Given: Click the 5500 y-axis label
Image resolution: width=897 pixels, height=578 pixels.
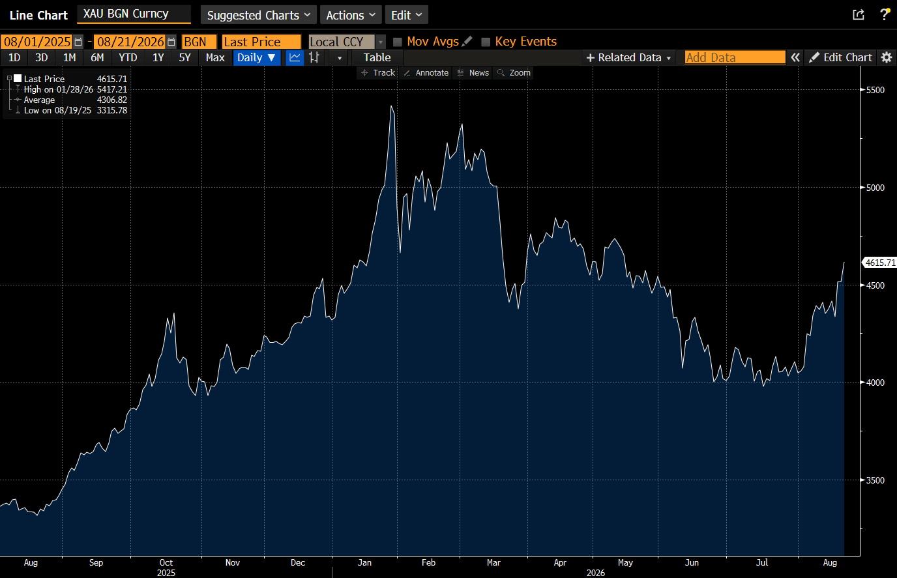Looking at the screenshot, I should click(875, 90).
